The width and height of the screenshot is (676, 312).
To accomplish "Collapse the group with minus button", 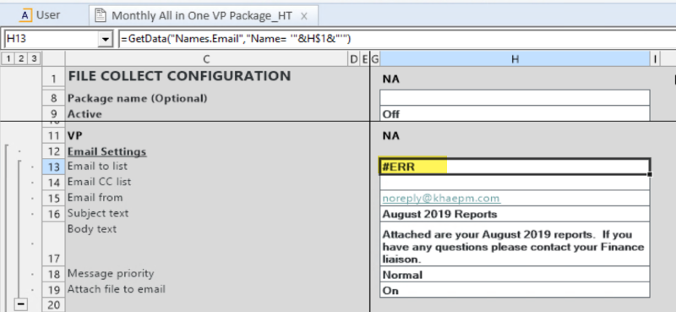I will tap(20, 304).
